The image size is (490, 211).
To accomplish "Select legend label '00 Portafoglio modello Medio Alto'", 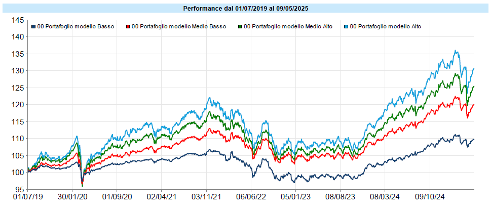I will click(x=287, y=27).
